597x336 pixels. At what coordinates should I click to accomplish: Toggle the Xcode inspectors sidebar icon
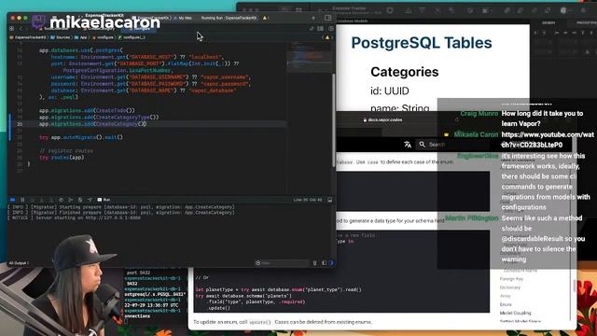[x=327, y=18]
